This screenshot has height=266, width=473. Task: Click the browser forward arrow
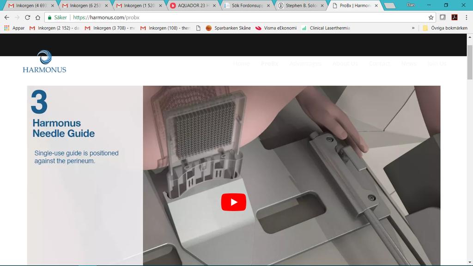(17, 18)
